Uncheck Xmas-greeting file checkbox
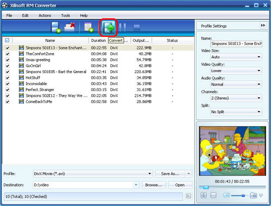Image resolution: width=271 pixels, height=206 pixels. coord(7,60)
